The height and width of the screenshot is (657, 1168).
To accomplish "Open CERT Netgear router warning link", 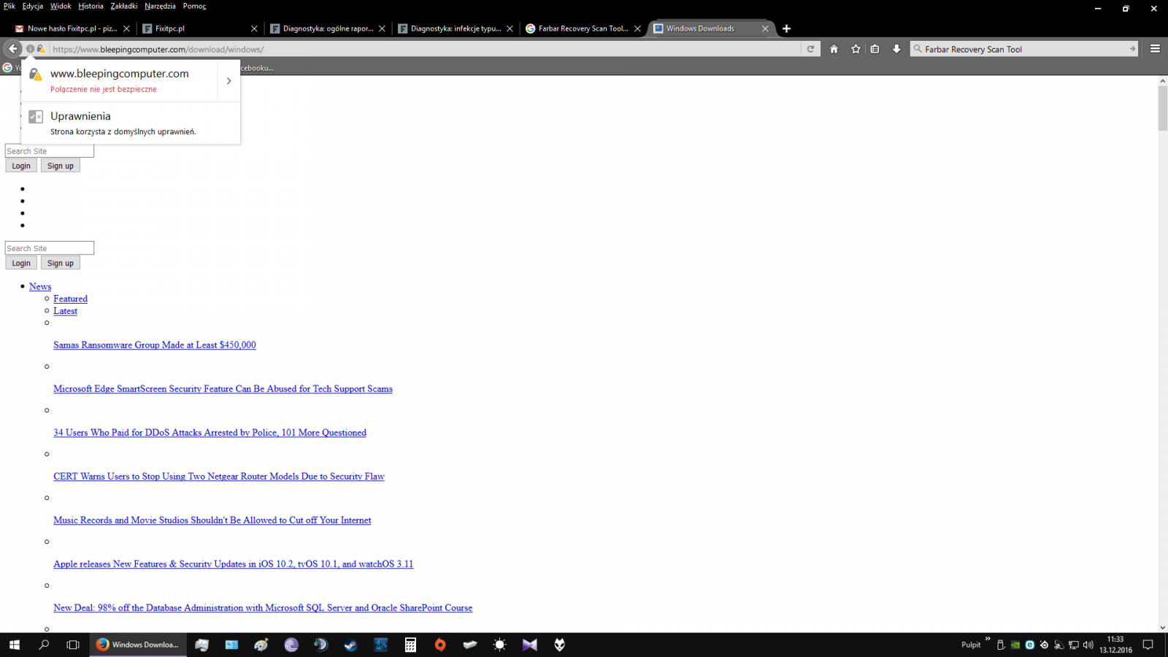I will tap(218, 476).
